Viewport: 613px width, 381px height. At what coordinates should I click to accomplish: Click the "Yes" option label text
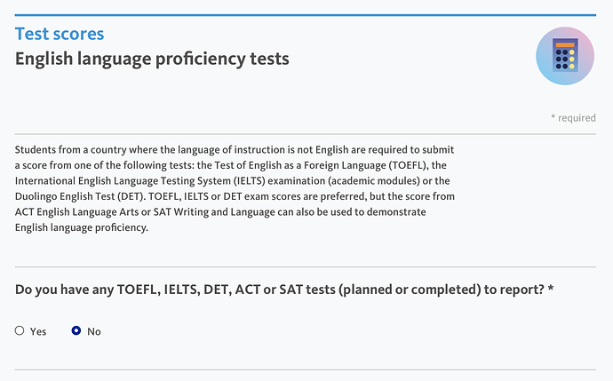38,331
